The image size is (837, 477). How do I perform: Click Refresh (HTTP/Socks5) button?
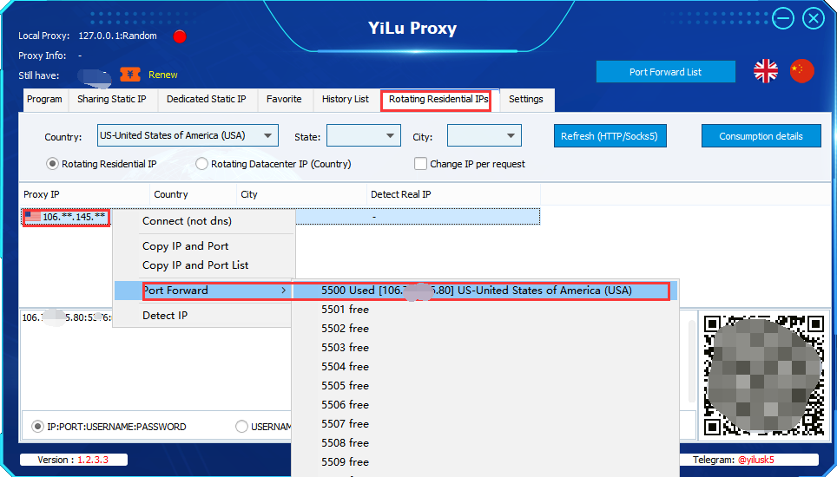coord(610,136)
